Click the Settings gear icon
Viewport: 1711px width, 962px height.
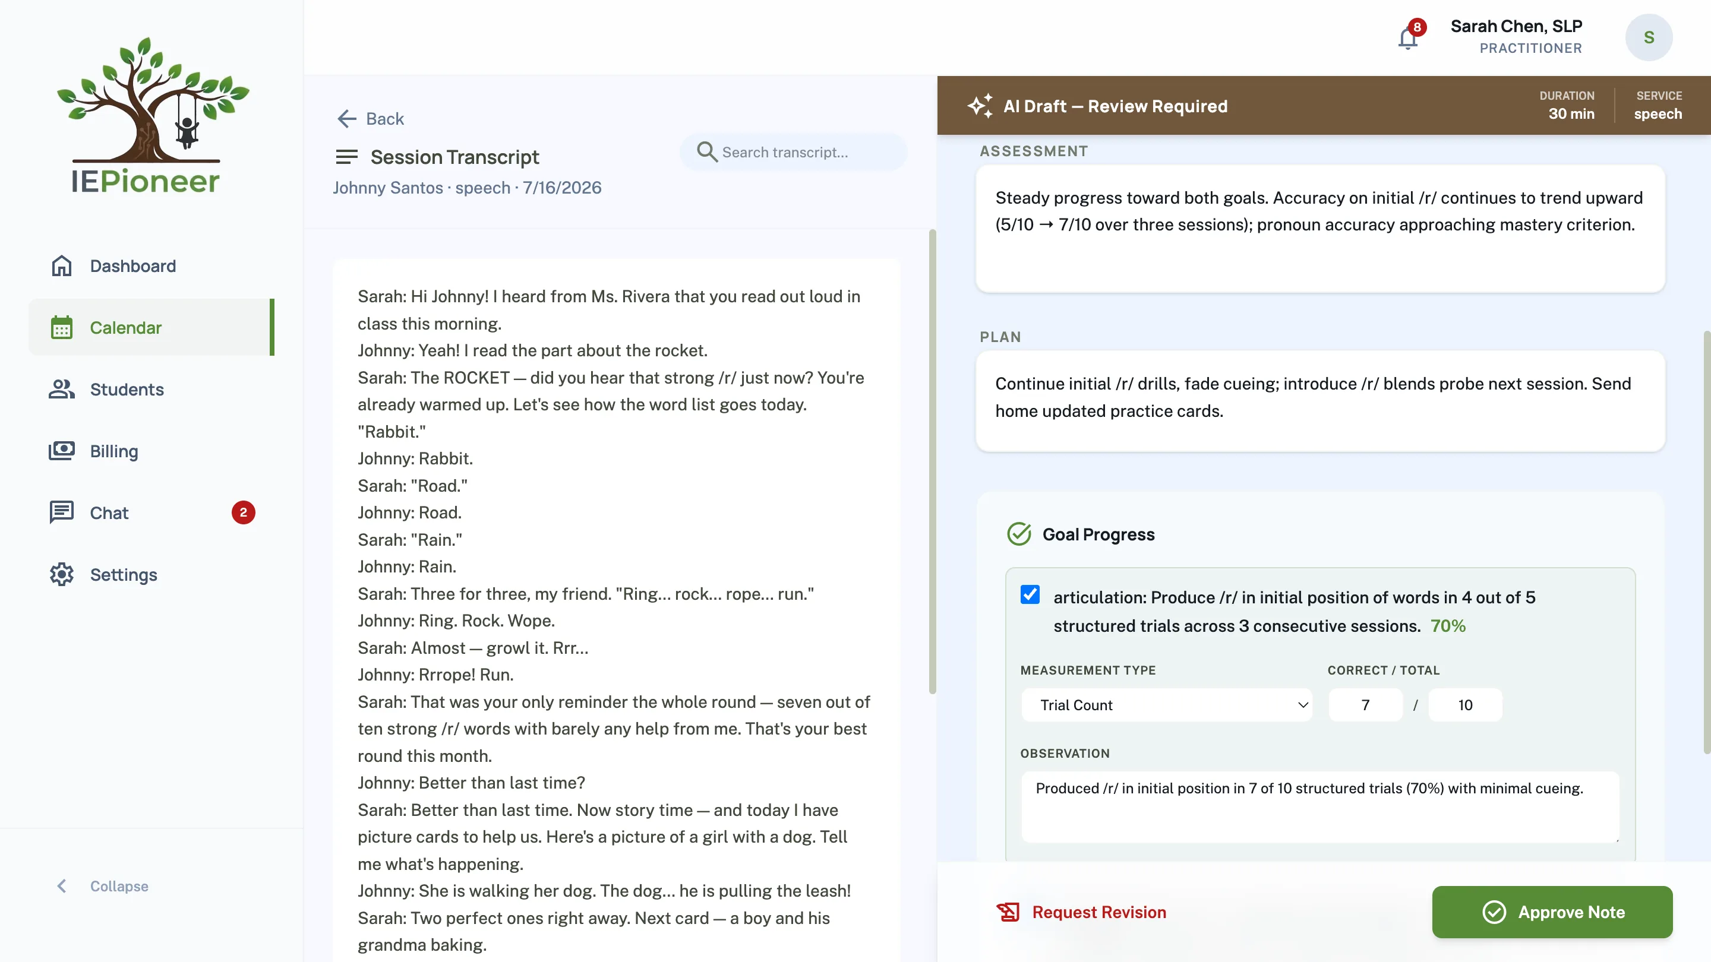click(62, 574)
